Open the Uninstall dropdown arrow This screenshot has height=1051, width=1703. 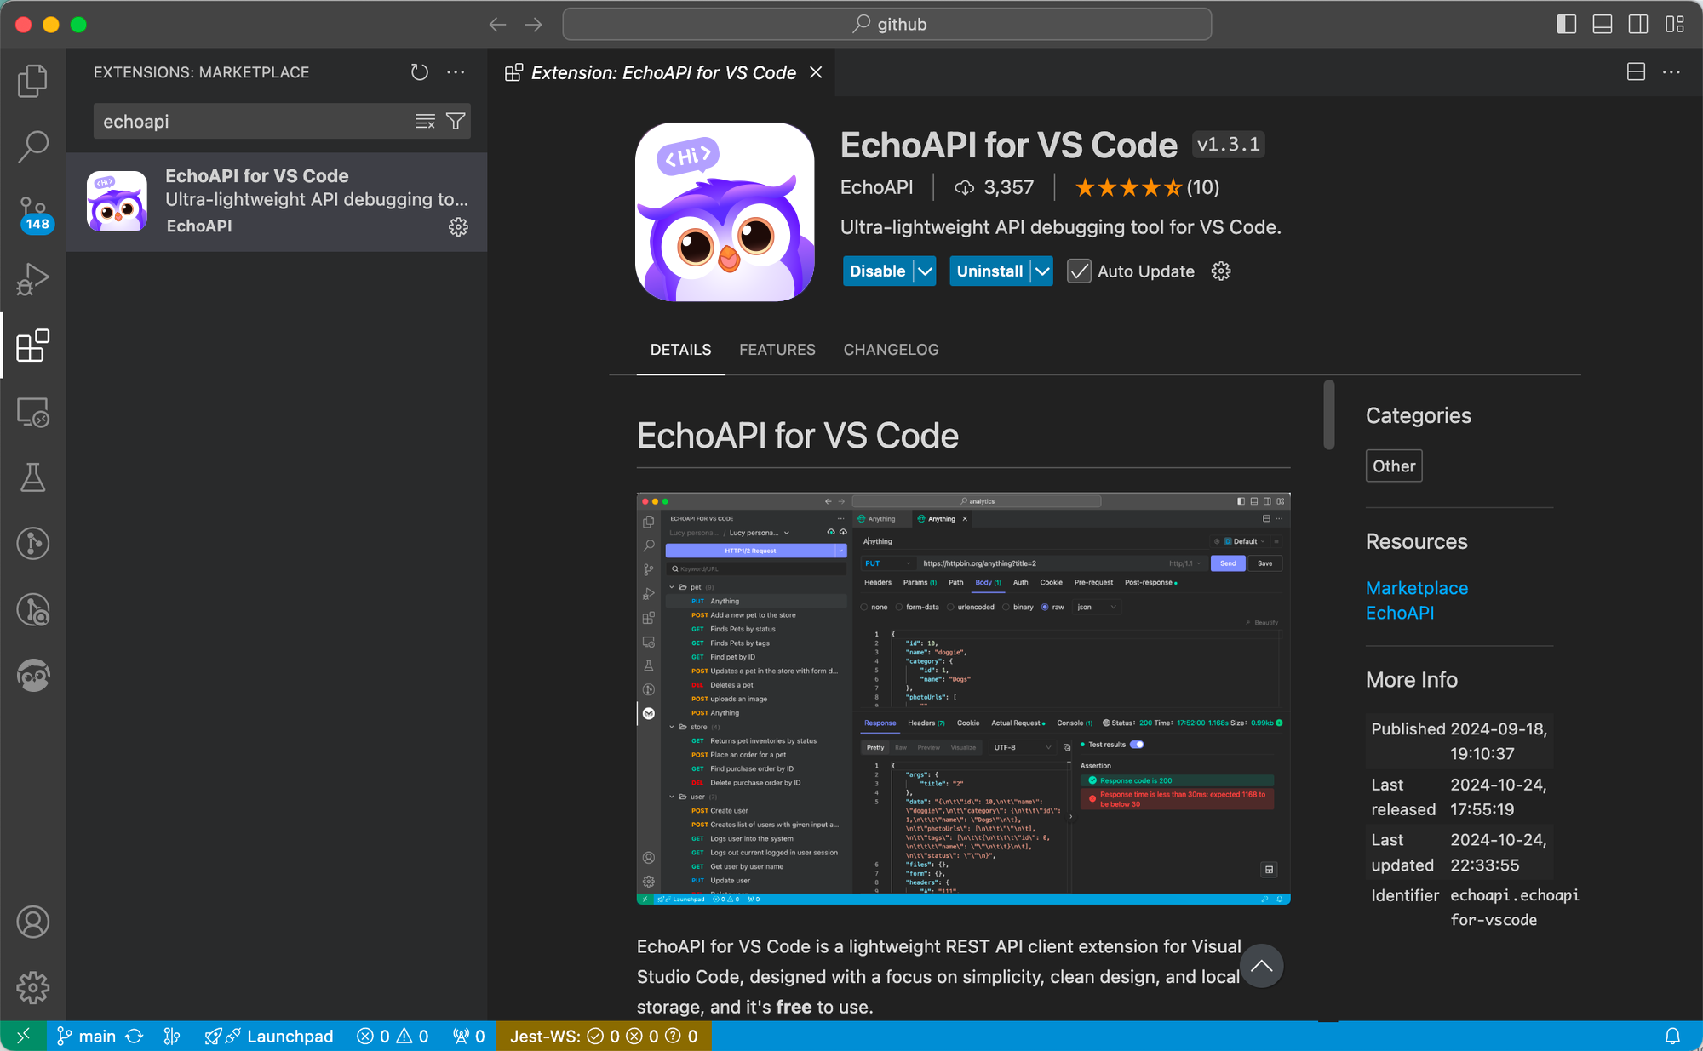pos(1041,270)
